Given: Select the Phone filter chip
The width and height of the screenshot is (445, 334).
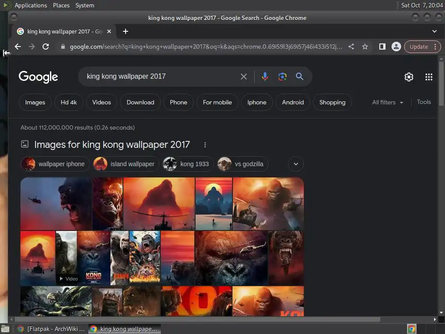Looking at the screenshot, I should [x=179, y=102].
